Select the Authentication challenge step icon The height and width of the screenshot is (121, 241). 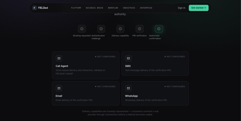pos(101,29)
